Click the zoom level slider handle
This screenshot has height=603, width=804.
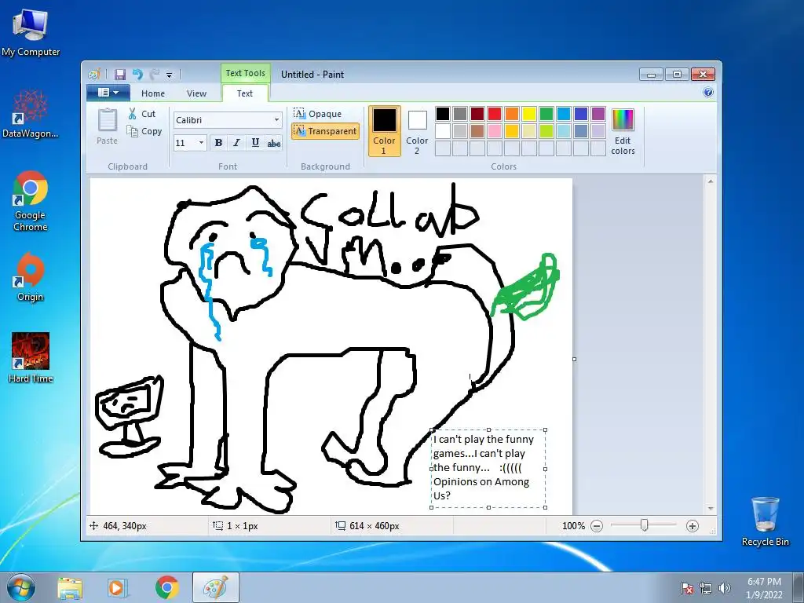[645, 525]
